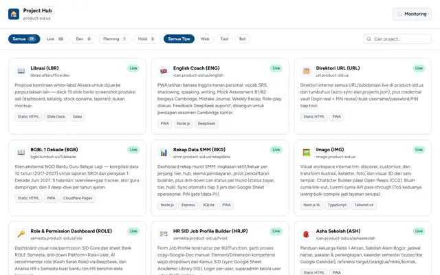
Task: Click the bgbl.tumbuh.us/1dekade URL
Action: click(53, 157)
